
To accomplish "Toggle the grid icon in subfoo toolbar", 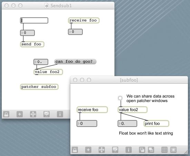I will coord(164,150).
